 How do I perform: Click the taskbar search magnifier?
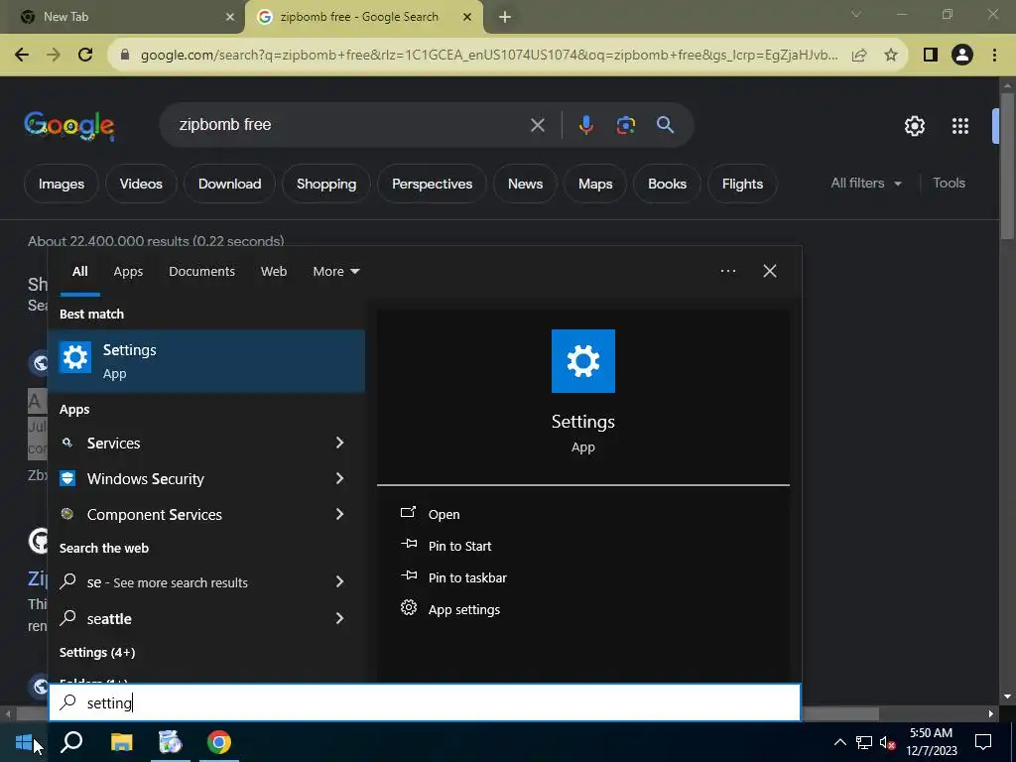tap(71, 742)
